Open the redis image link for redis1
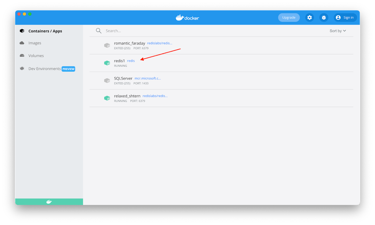 [131, 61]
